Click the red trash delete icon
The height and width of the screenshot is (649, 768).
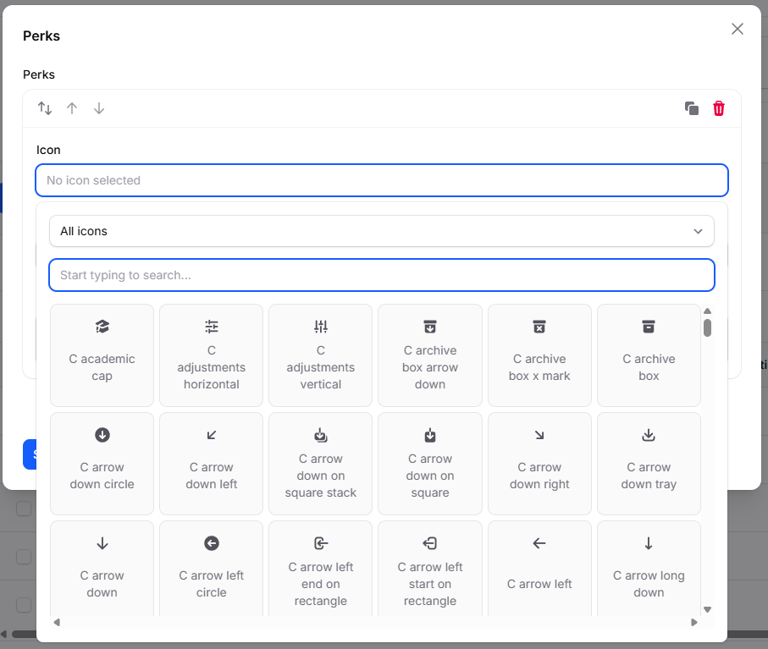pos(719,108)
